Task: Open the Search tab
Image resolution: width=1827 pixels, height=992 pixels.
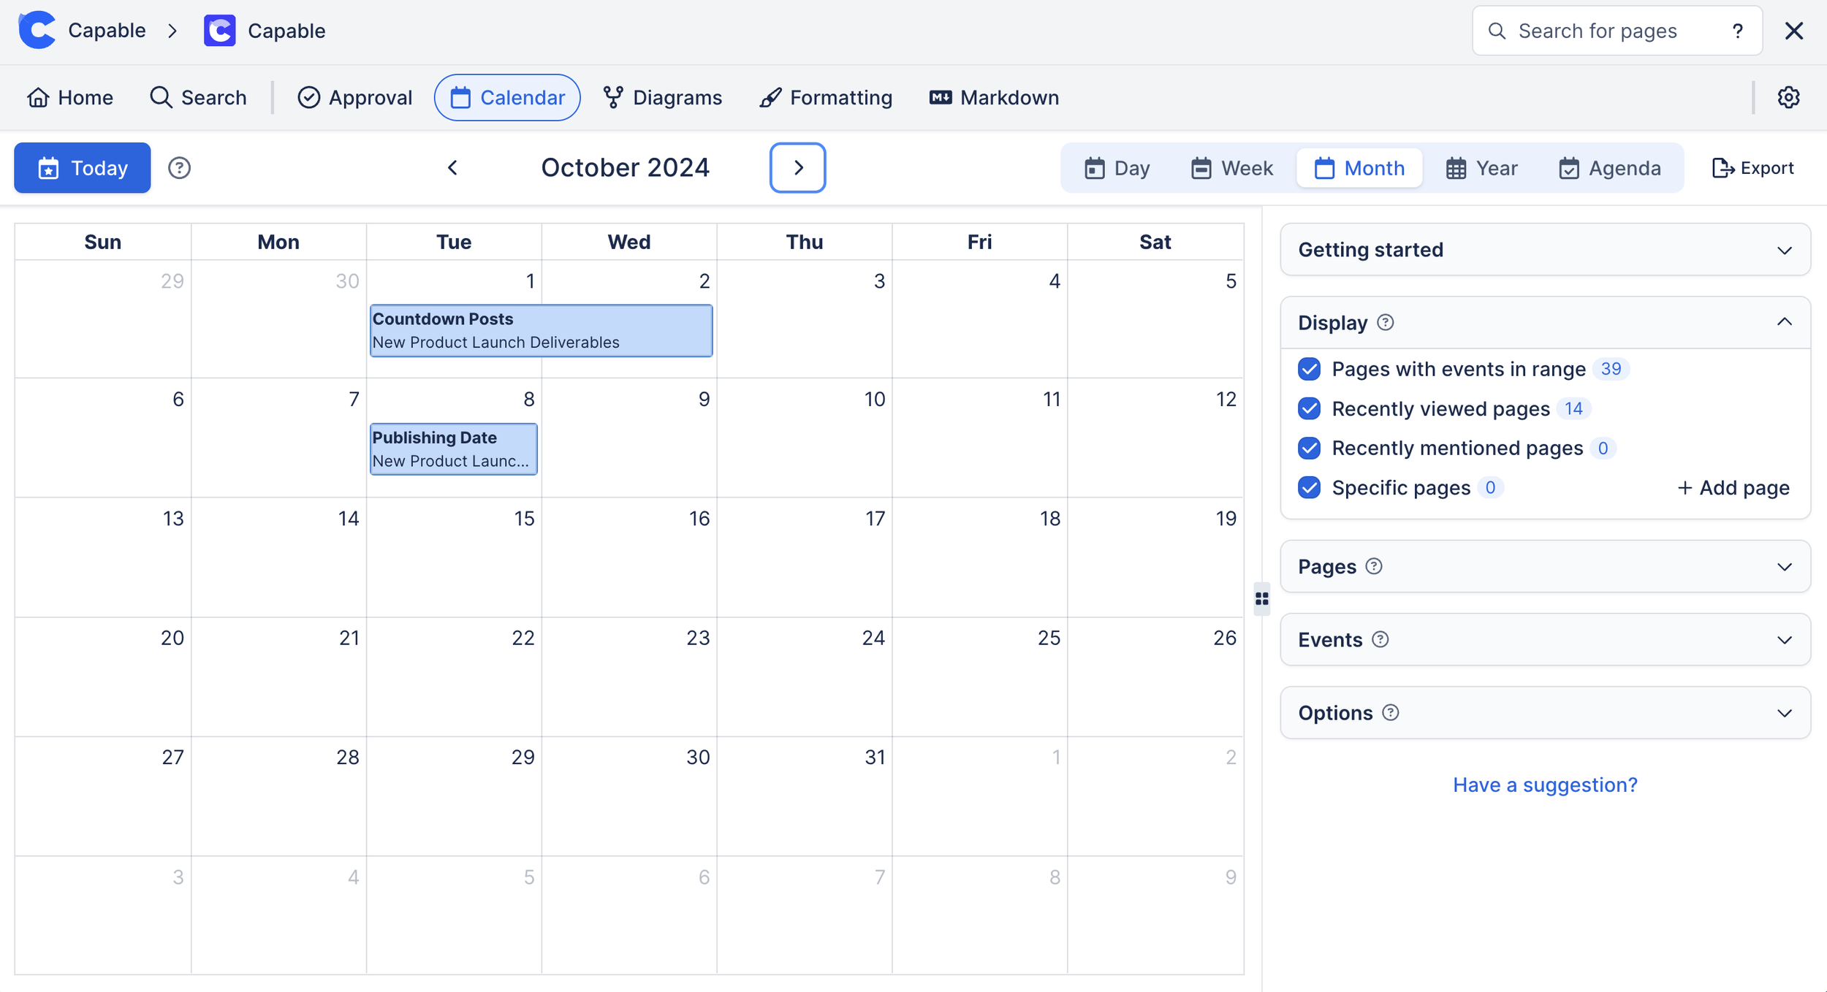Action: click(198, 97)
